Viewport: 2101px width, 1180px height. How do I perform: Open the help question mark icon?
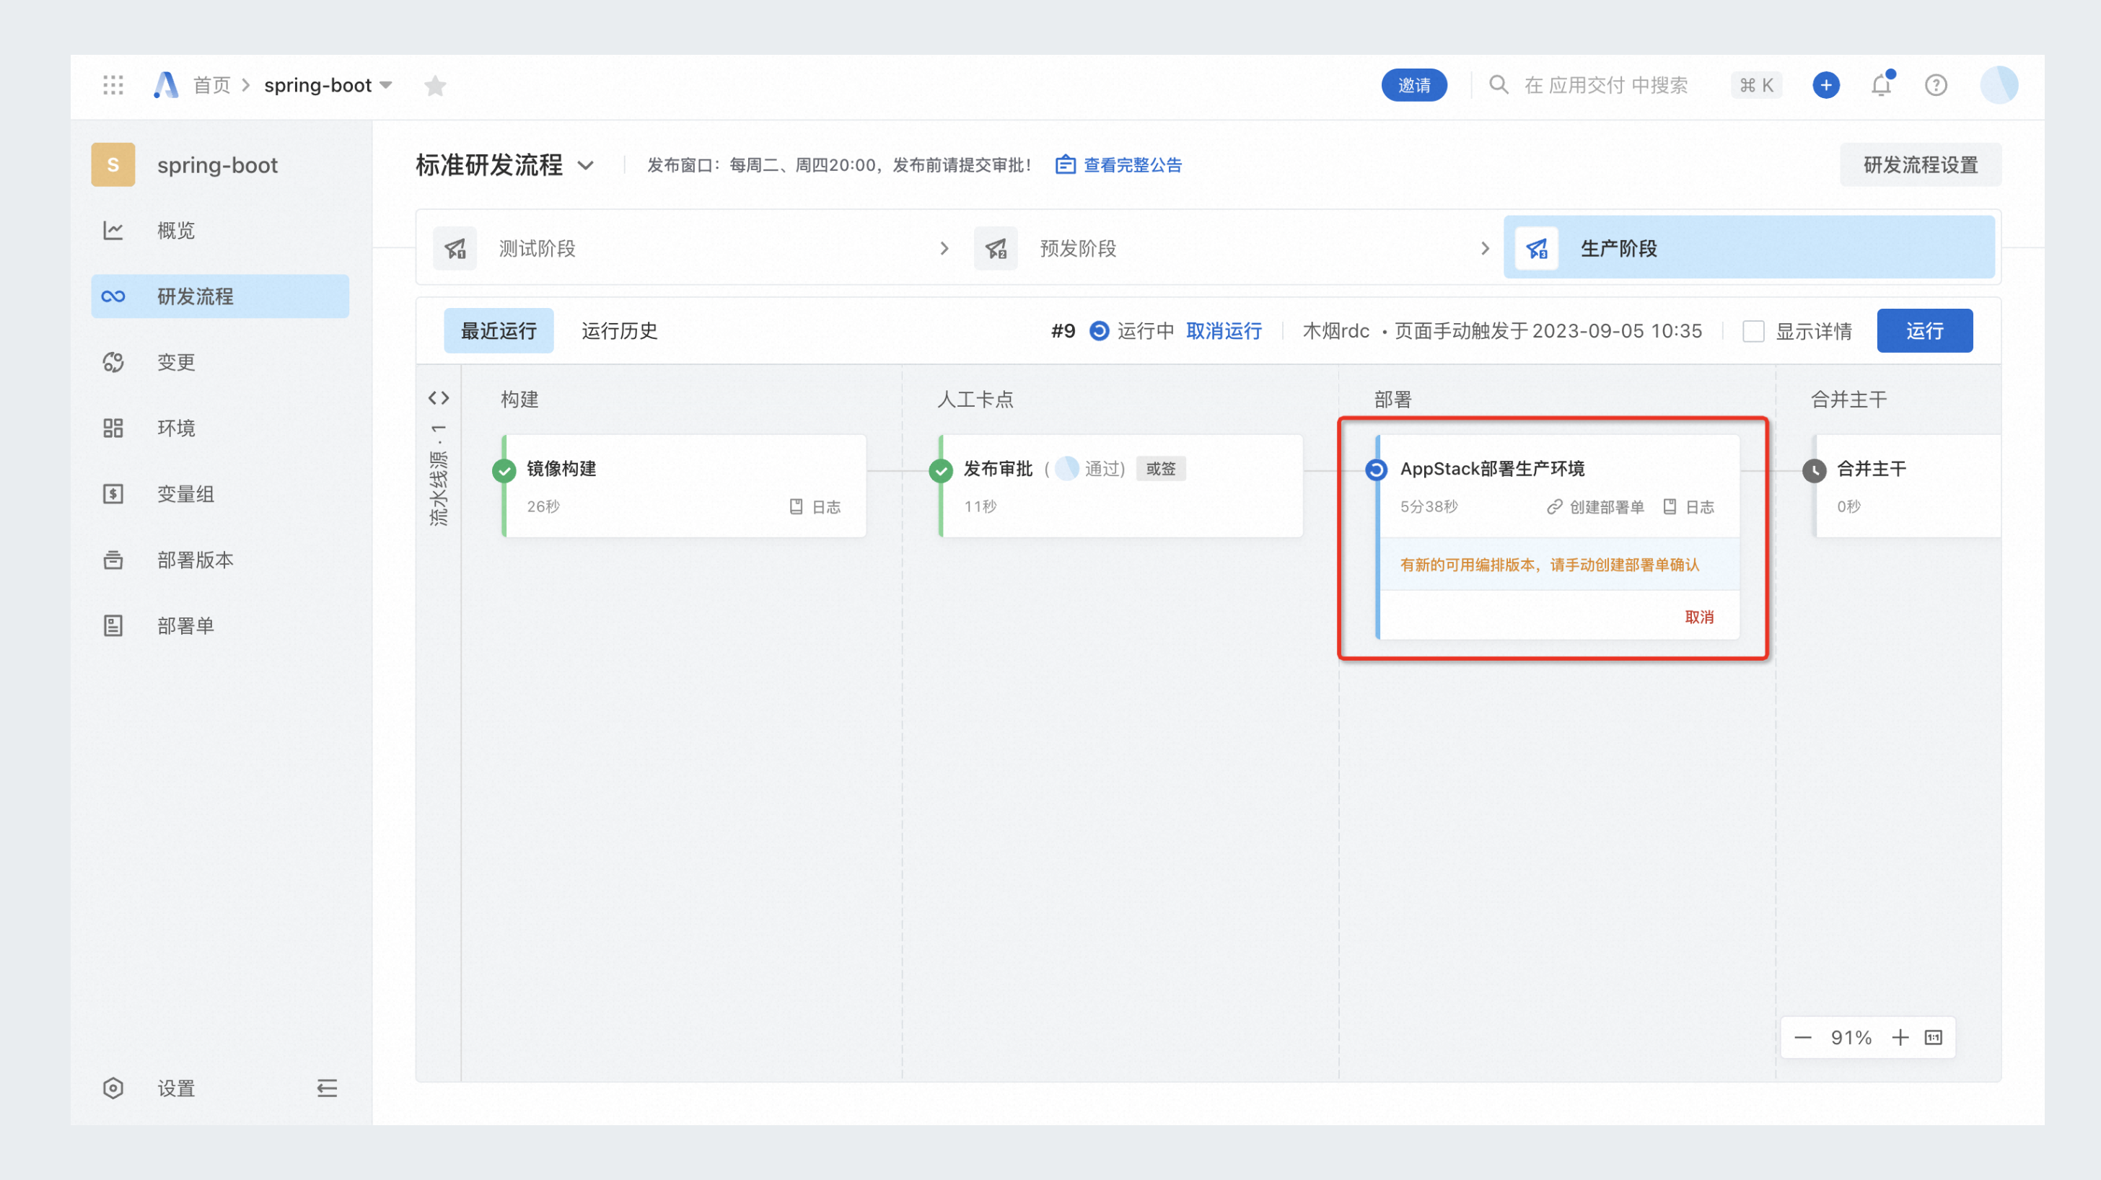[1936, 85]
